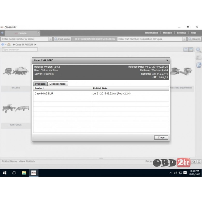
Task: Click the Jul 21 2015 publish date cell
Action: (x=112, y=93)
